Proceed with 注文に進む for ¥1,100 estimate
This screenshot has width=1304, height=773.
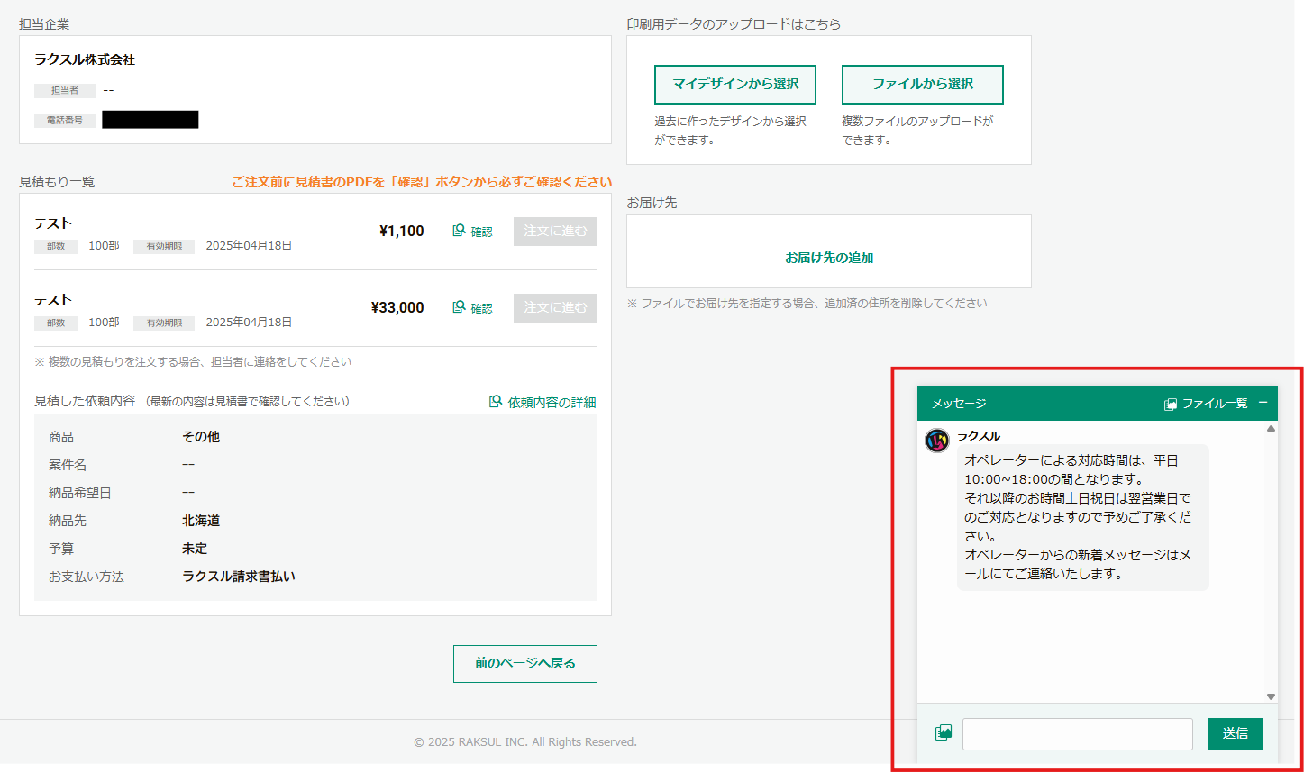click(555, 232)
